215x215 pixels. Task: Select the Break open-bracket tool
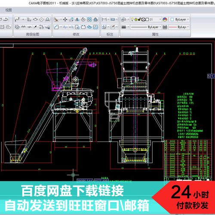tap(83, 27)
